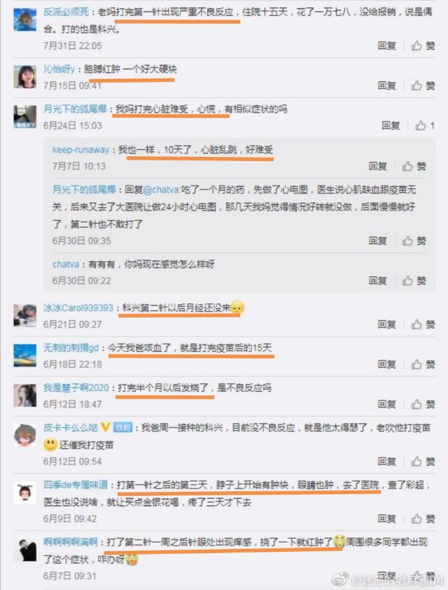Like 沁怡呀y's comment about 胳膊红肿
Viewport: 448px width, 590px height.
[x=423, y=86]
